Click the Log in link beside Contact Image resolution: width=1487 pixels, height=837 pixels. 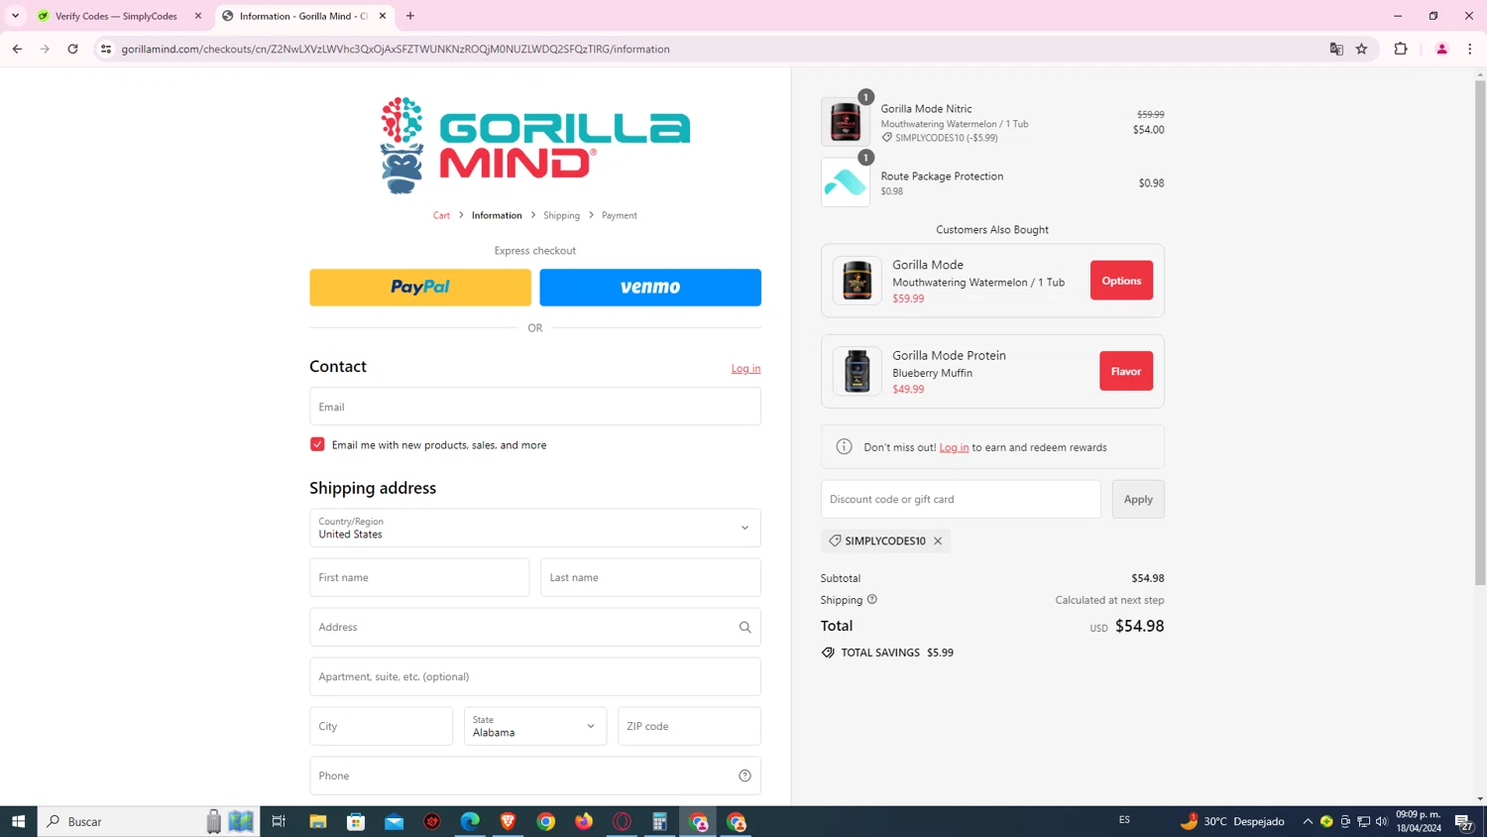coord(745,368)
